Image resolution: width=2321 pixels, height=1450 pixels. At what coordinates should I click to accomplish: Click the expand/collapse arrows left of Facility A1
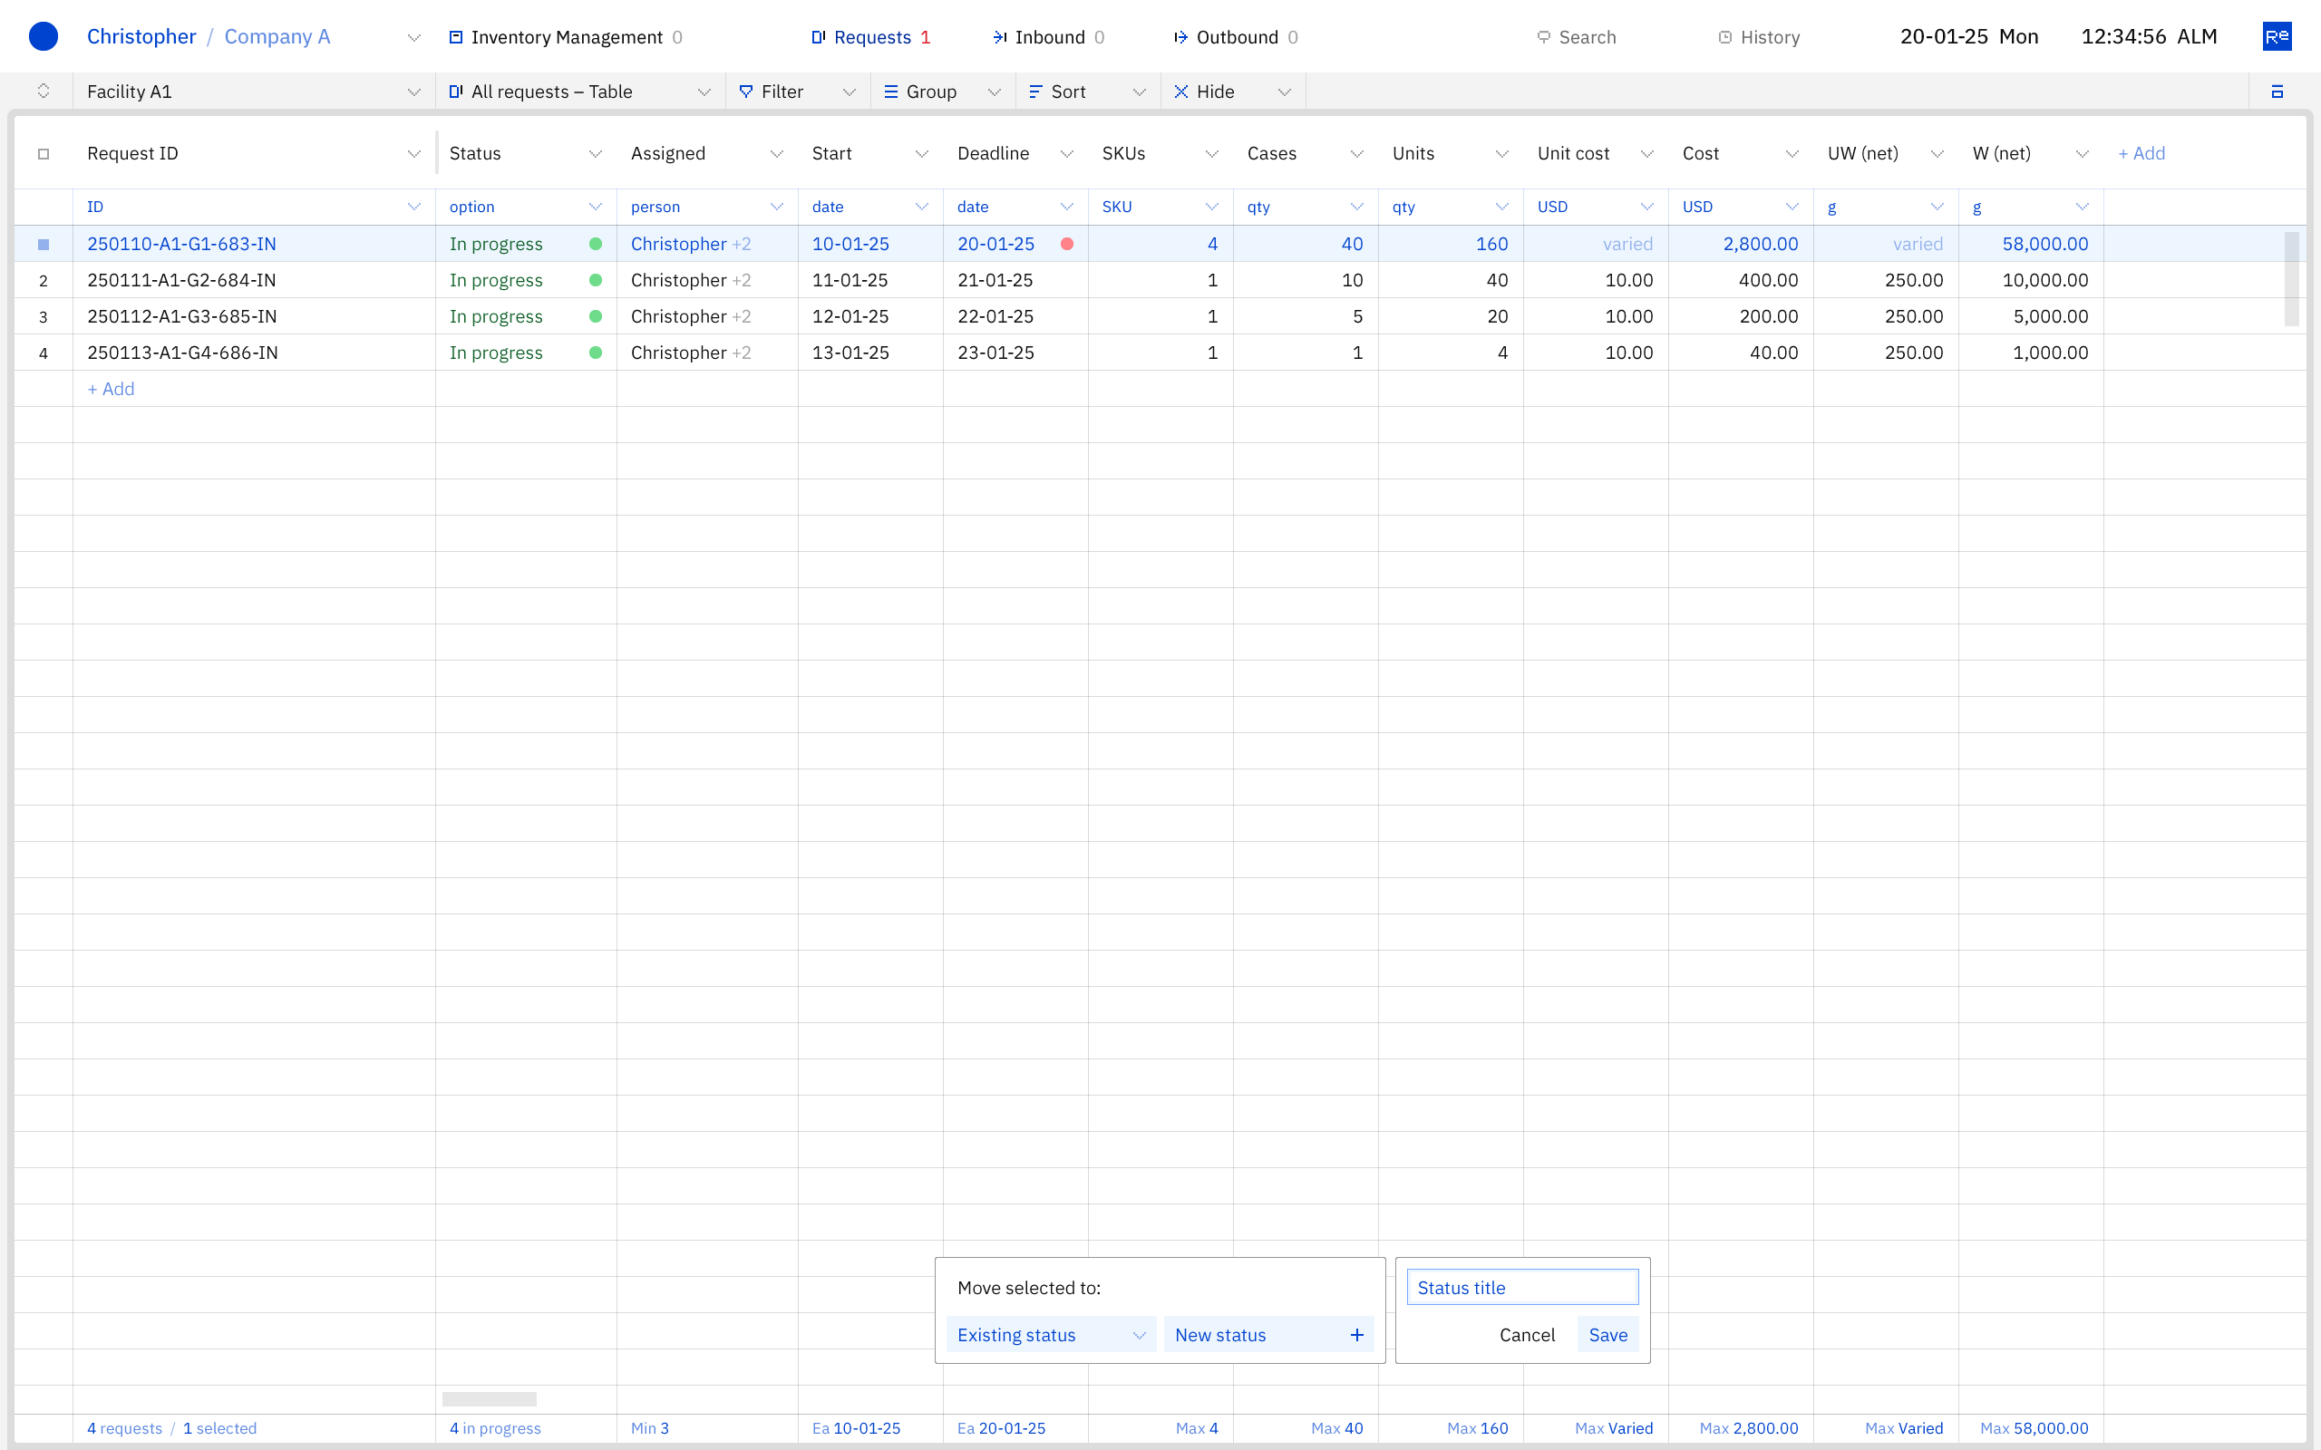[44, 92]
